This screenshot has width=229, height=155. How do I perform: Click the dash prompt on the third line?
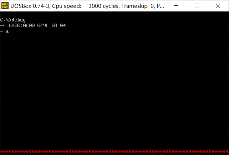point(2,31)
